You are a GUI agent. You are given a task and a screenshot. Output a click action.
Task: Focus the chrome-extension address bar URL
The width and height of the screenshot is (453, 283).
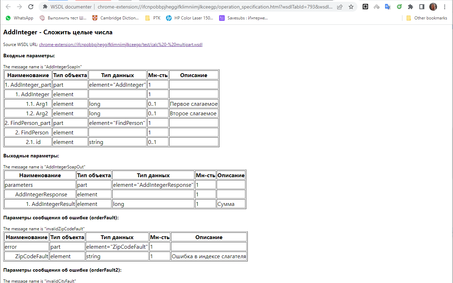tap(215, 7)
